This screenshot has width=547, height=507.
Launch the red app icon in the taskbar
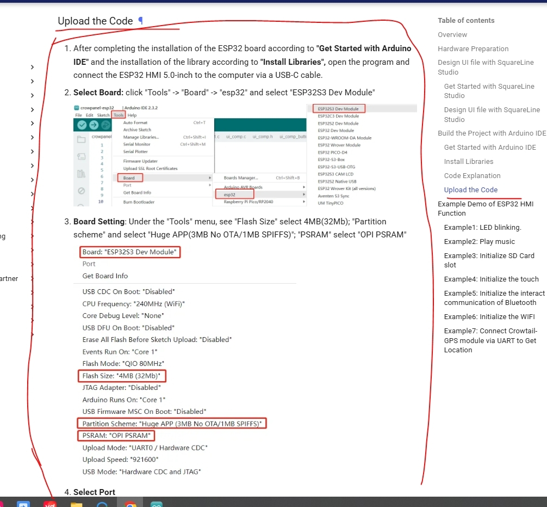50,504
